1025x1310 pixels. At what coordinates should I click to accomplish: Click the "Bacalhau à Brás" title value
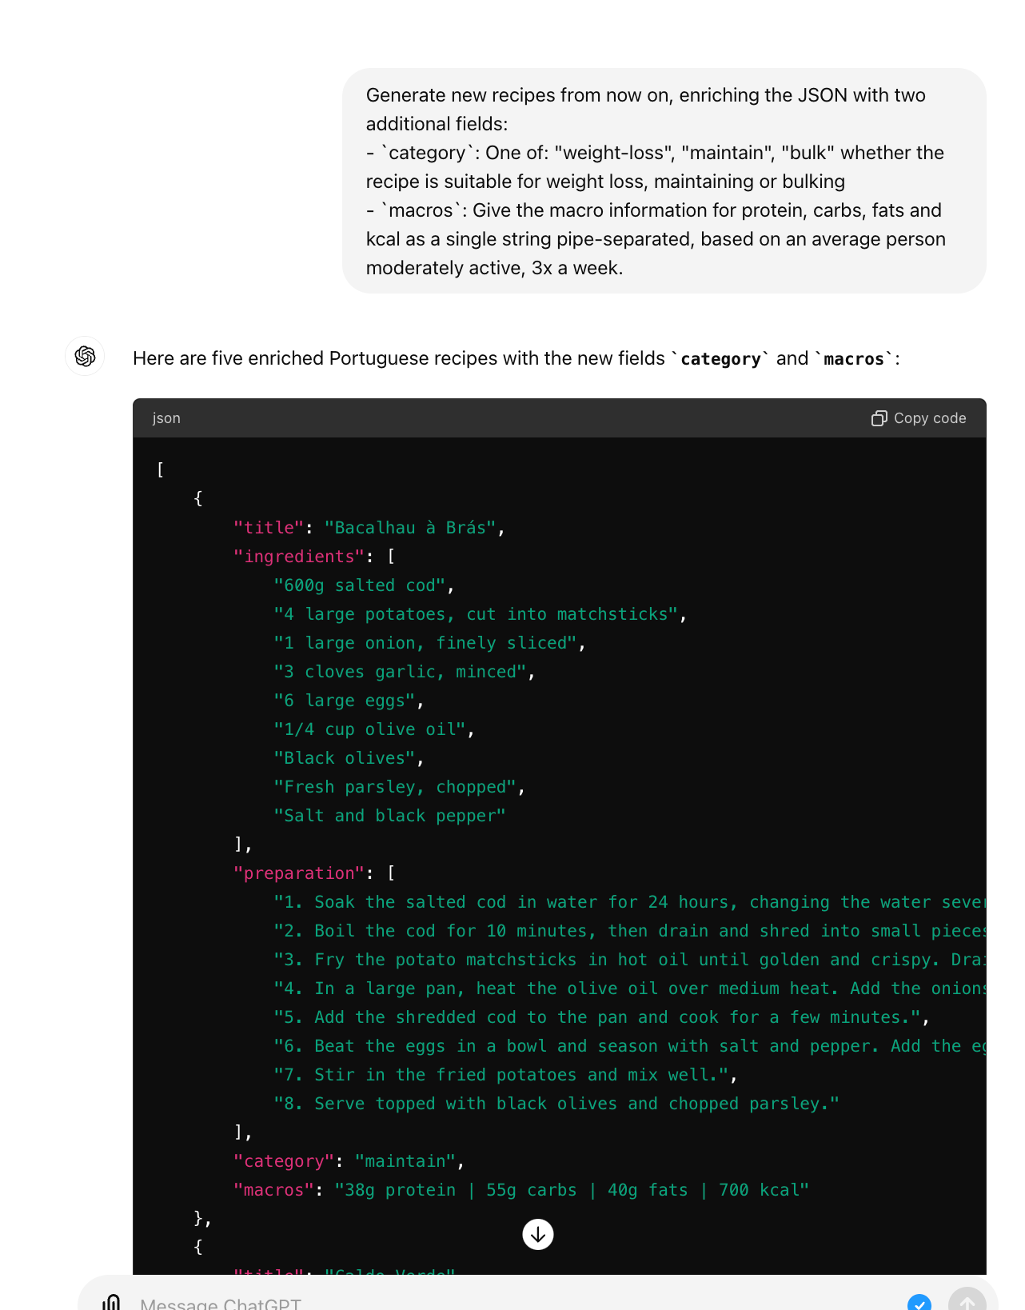[x=410, y=528]
